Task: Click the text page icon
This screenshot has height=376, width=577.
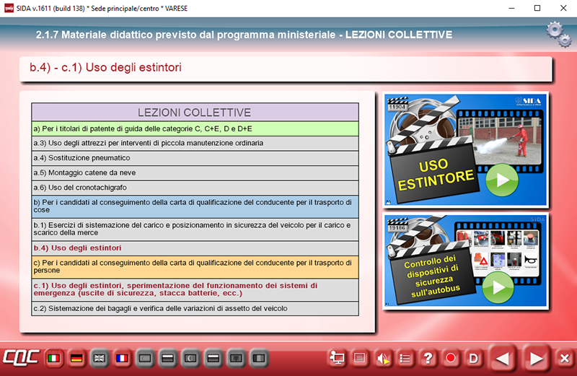Action: (x=360, y=357)
